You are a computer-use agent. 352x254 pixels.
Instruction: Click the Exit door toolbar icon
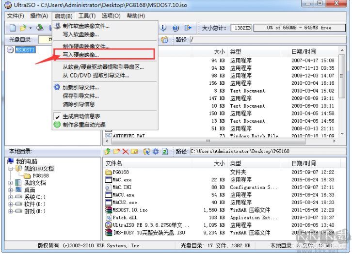pos(188,28)
